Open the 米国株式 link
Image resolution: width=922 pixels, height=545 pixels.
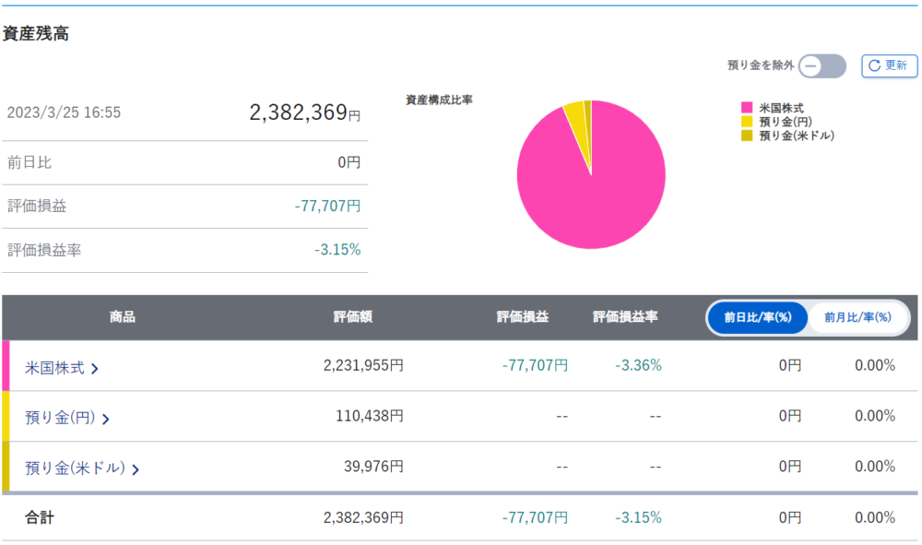(x=55, y=368)
